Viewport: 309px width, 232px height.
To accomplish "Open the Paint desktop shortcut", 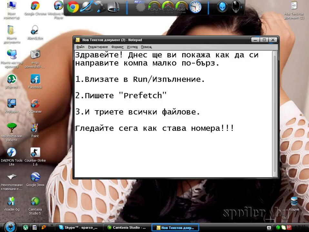I will click(35, 129).
